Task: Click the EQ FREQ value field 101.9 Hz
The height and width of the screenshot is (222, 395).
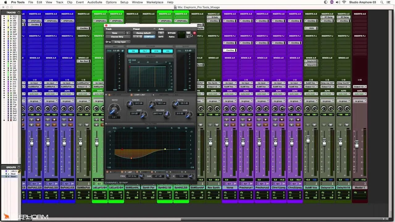Action: point(132,176)
